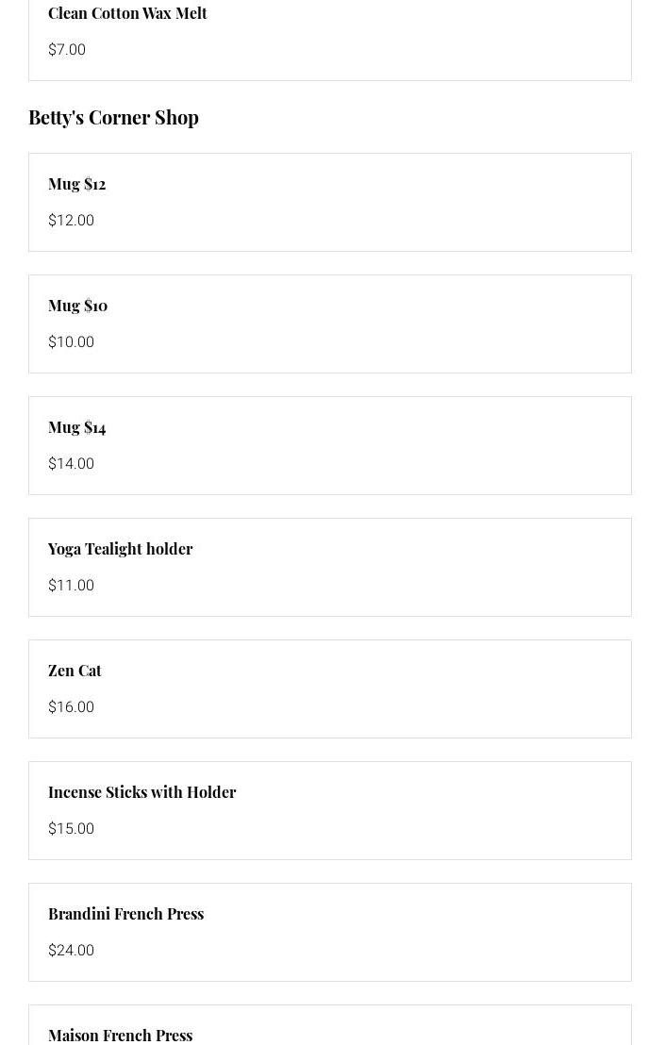Viewport: 665px width, 1045px height.
Task: Click the $14.00 price text
Action: [x=71, y=464]
